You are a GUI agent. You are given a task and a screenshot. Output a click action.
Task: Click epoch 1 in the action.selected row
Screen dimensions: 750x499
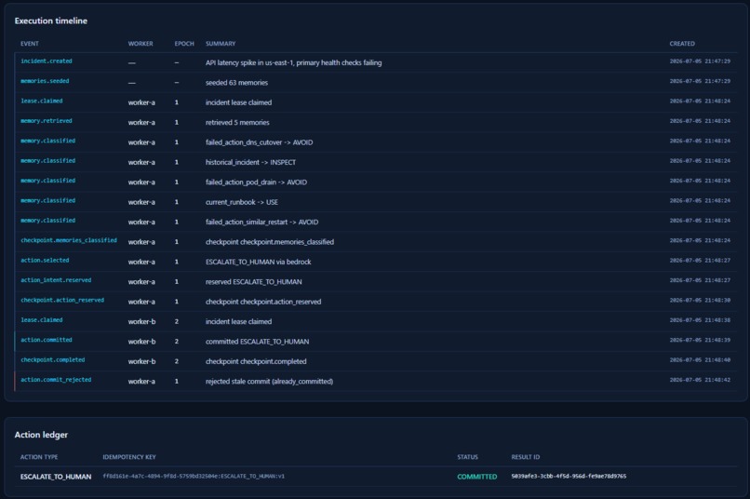[x=177, y=263]
